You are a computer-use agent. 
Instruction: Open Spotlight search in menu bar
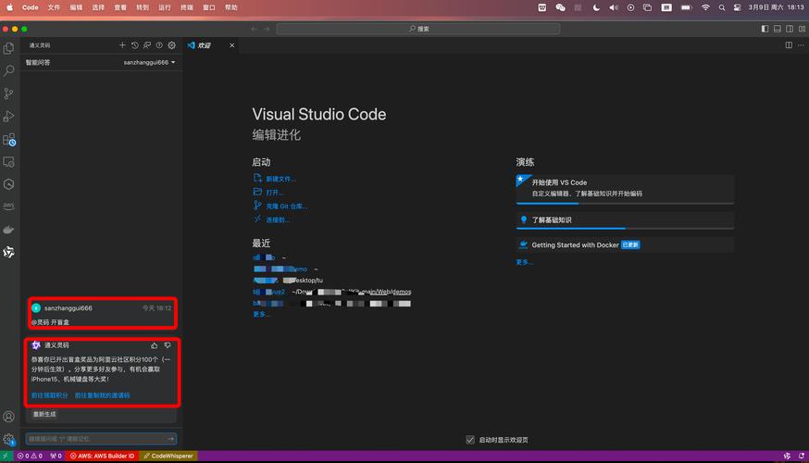pos(722,7)
